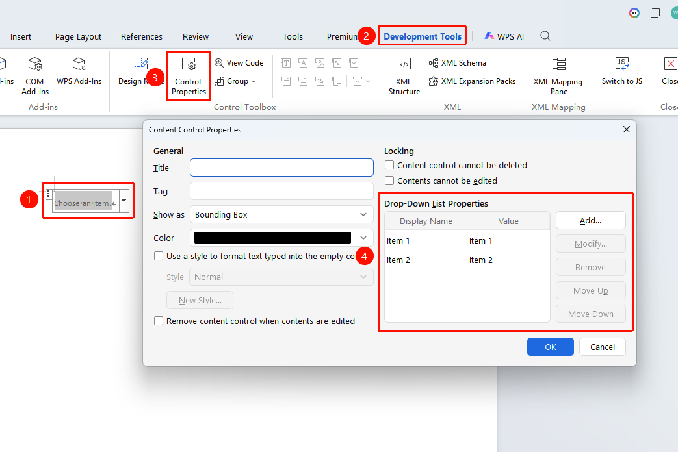Open the Page Layout tab
The width and height of the screenshot is (678, 452).
click(x=78, y=37)
